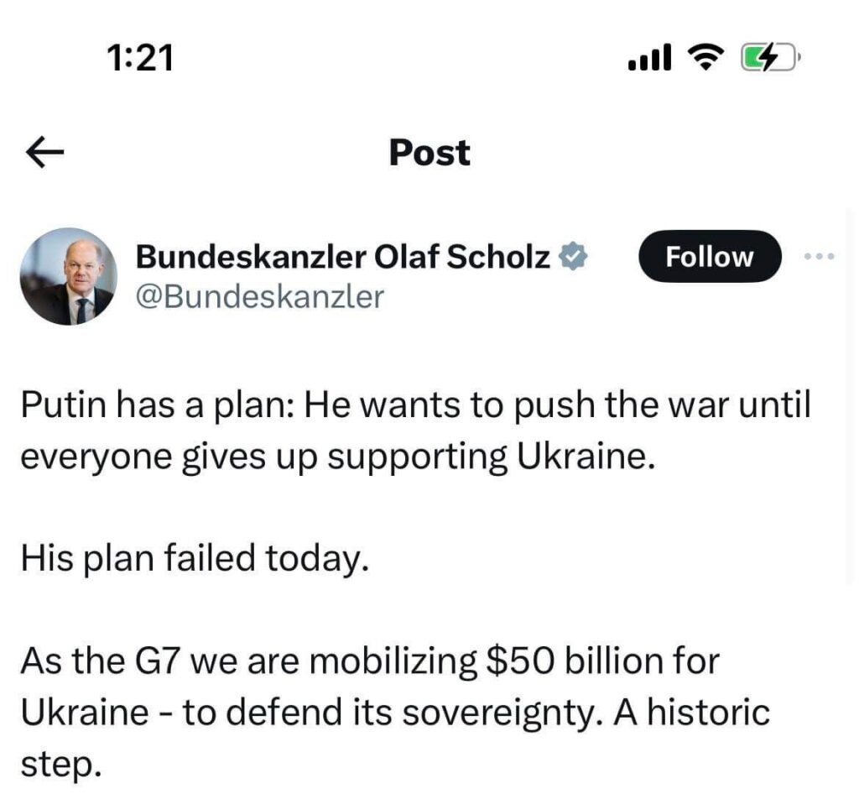Tap the Post header title
This screenshot has width=859, height=799.
[x=429, y=153]
